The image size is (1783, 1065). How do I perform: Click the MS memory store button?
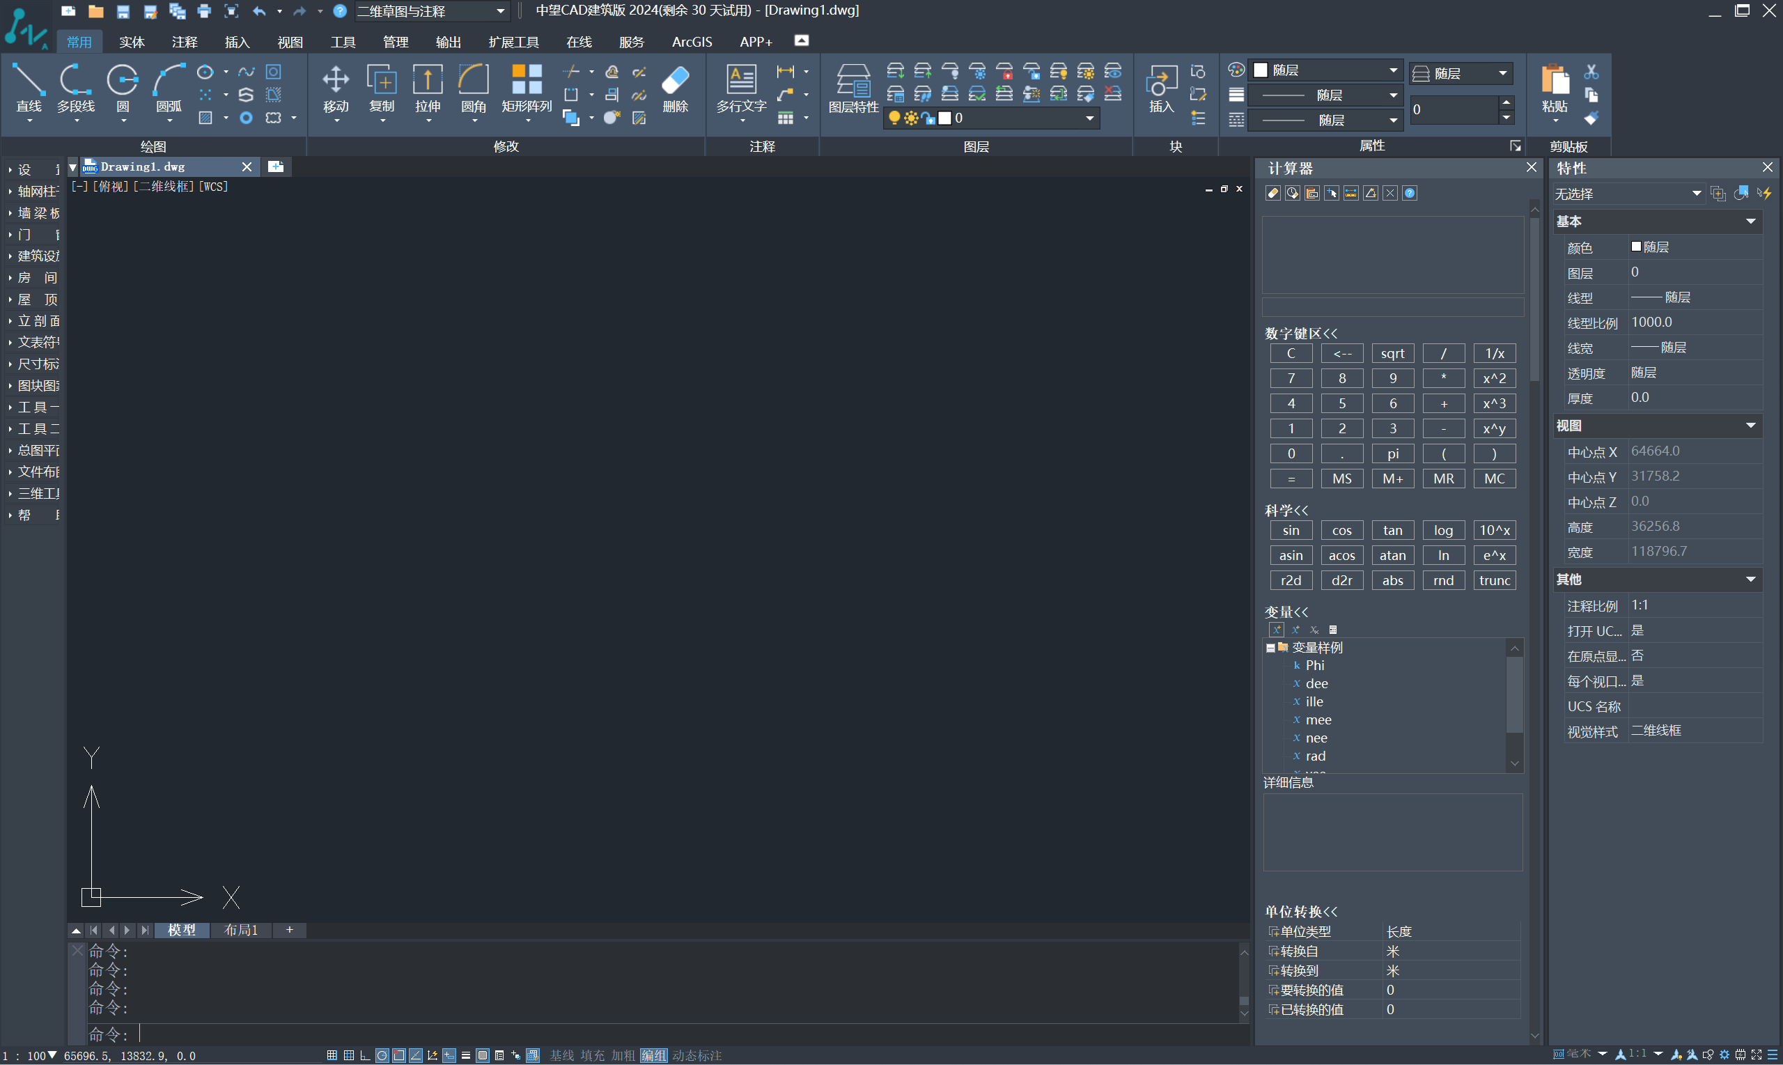pyautogui.click(x=1341, y=479)
